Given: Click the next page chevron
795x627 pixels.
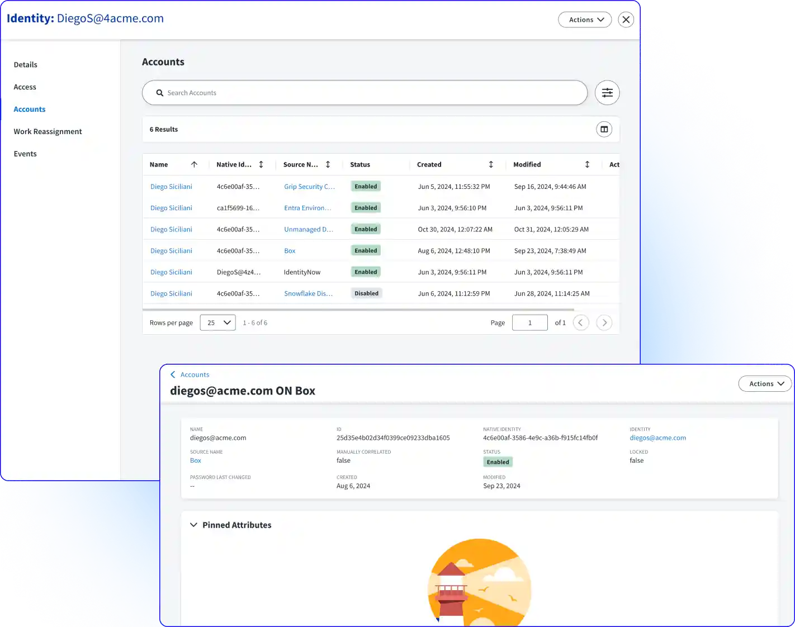Looking at the screenshot, I should pyautogui.click(x=604, y=322).
